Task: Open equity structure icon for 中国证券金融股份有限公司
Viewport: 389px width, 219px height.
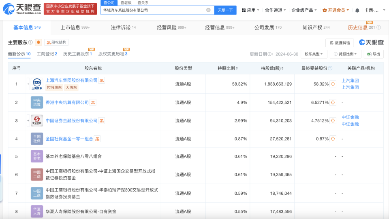Action: click(x=101, y=121)
